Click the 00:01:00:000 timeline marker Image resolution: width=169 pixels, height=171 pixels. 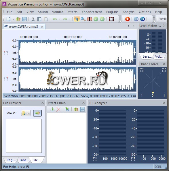point(73,37)
